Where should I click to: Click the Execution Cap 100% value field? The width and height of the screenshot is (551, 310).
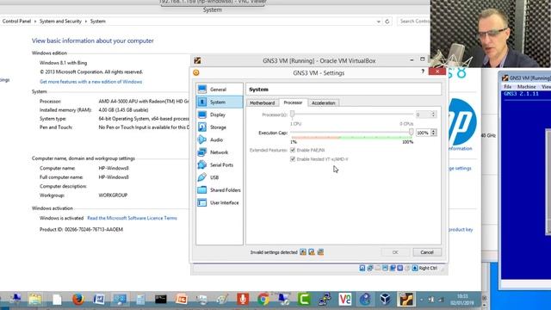tap(423, 133)
